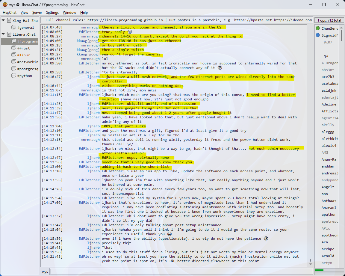The width and height of the screenshot is (345, 276).
Task: Open the HexChat menu
Action: (x=10, y=13)
